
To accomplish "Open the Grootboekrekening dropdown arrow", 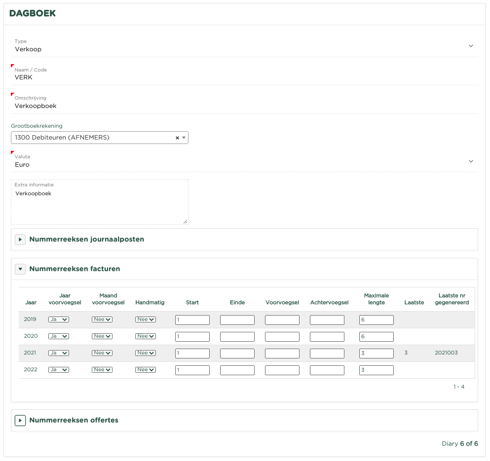I will (x=184, y=138).
